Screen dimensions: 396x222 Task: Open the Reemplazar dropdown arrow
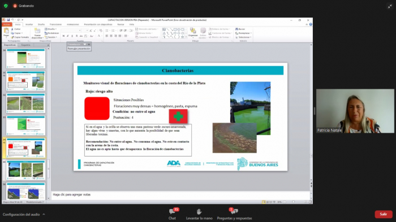tap(251, 33)
